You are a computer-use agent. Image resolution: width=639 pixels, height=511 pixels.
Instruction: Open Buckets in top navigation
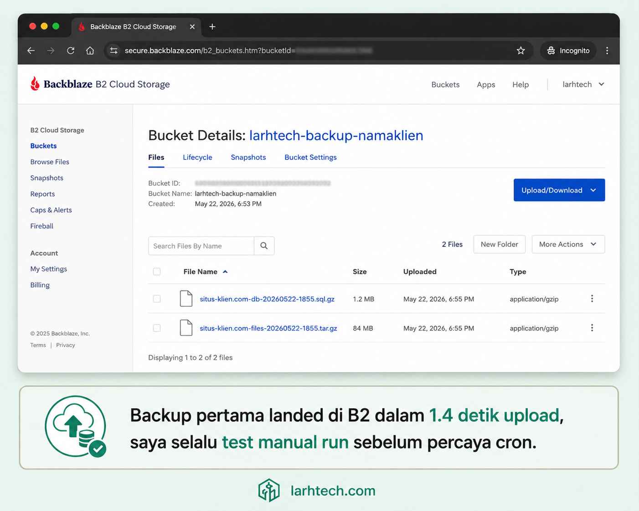(x=445, y=85)
